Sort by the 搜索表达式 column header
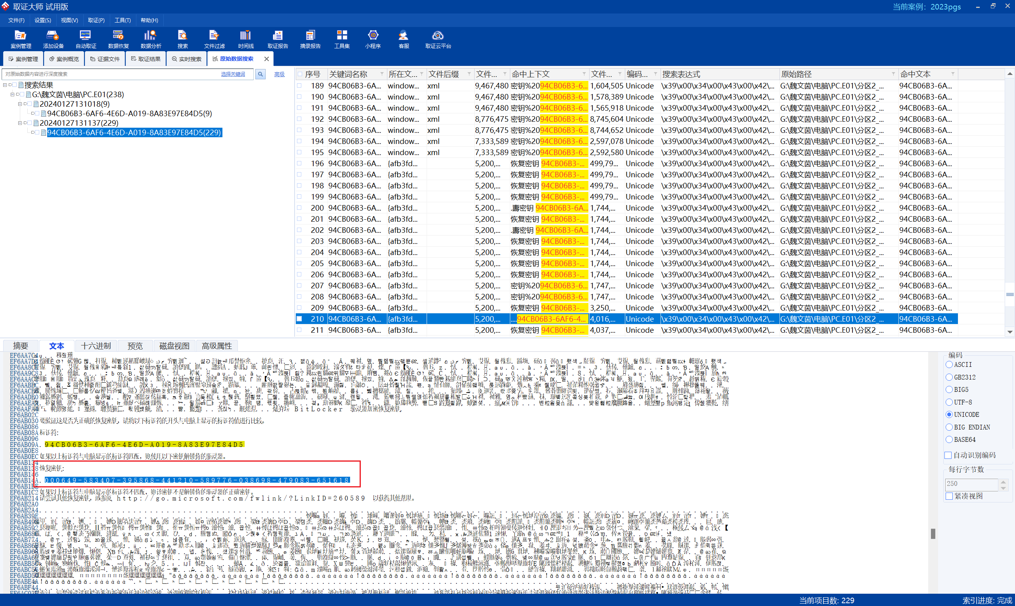The height and width of the screenshot is (606, 1015). tap(720, 74)
